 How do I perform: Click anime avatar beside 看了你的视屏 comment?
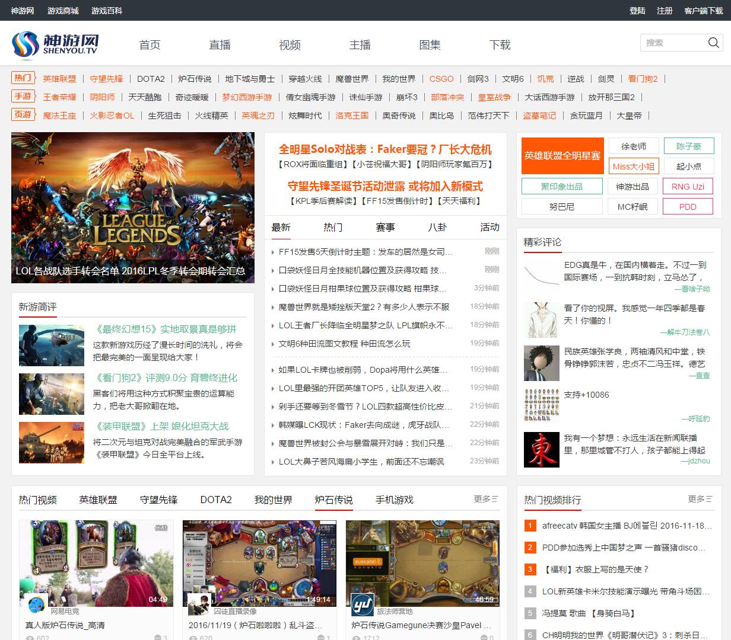pos(541,320)
